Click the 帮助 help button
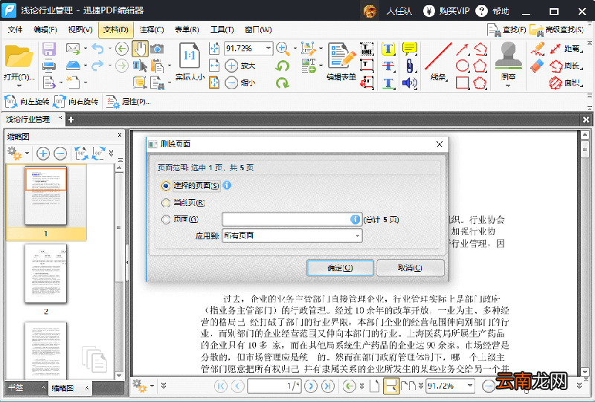The height and width of the screenshot is (402, 595). coord(492,11)
